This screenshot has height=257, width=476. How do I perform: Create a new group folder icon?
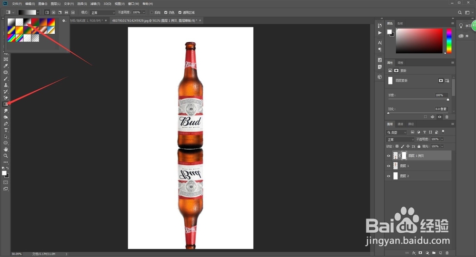coord(434,253)
